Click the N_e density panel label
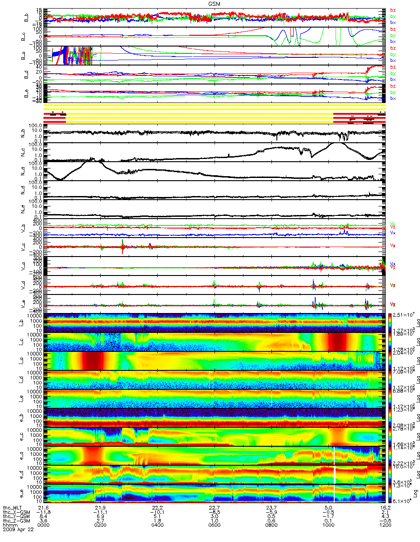 [x=23, y=209]
